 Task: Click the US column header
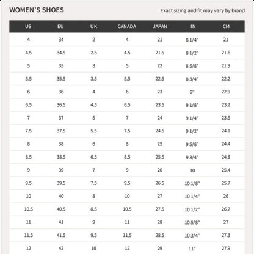28,26
